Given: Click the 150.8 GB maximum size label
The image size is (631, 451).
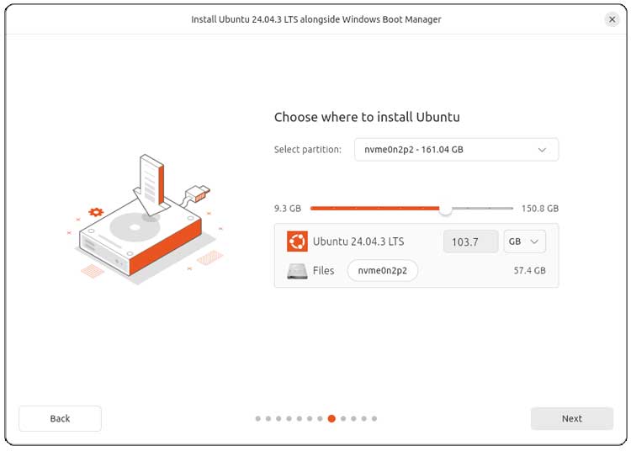Looking at the screenshot, I should 540,209.
